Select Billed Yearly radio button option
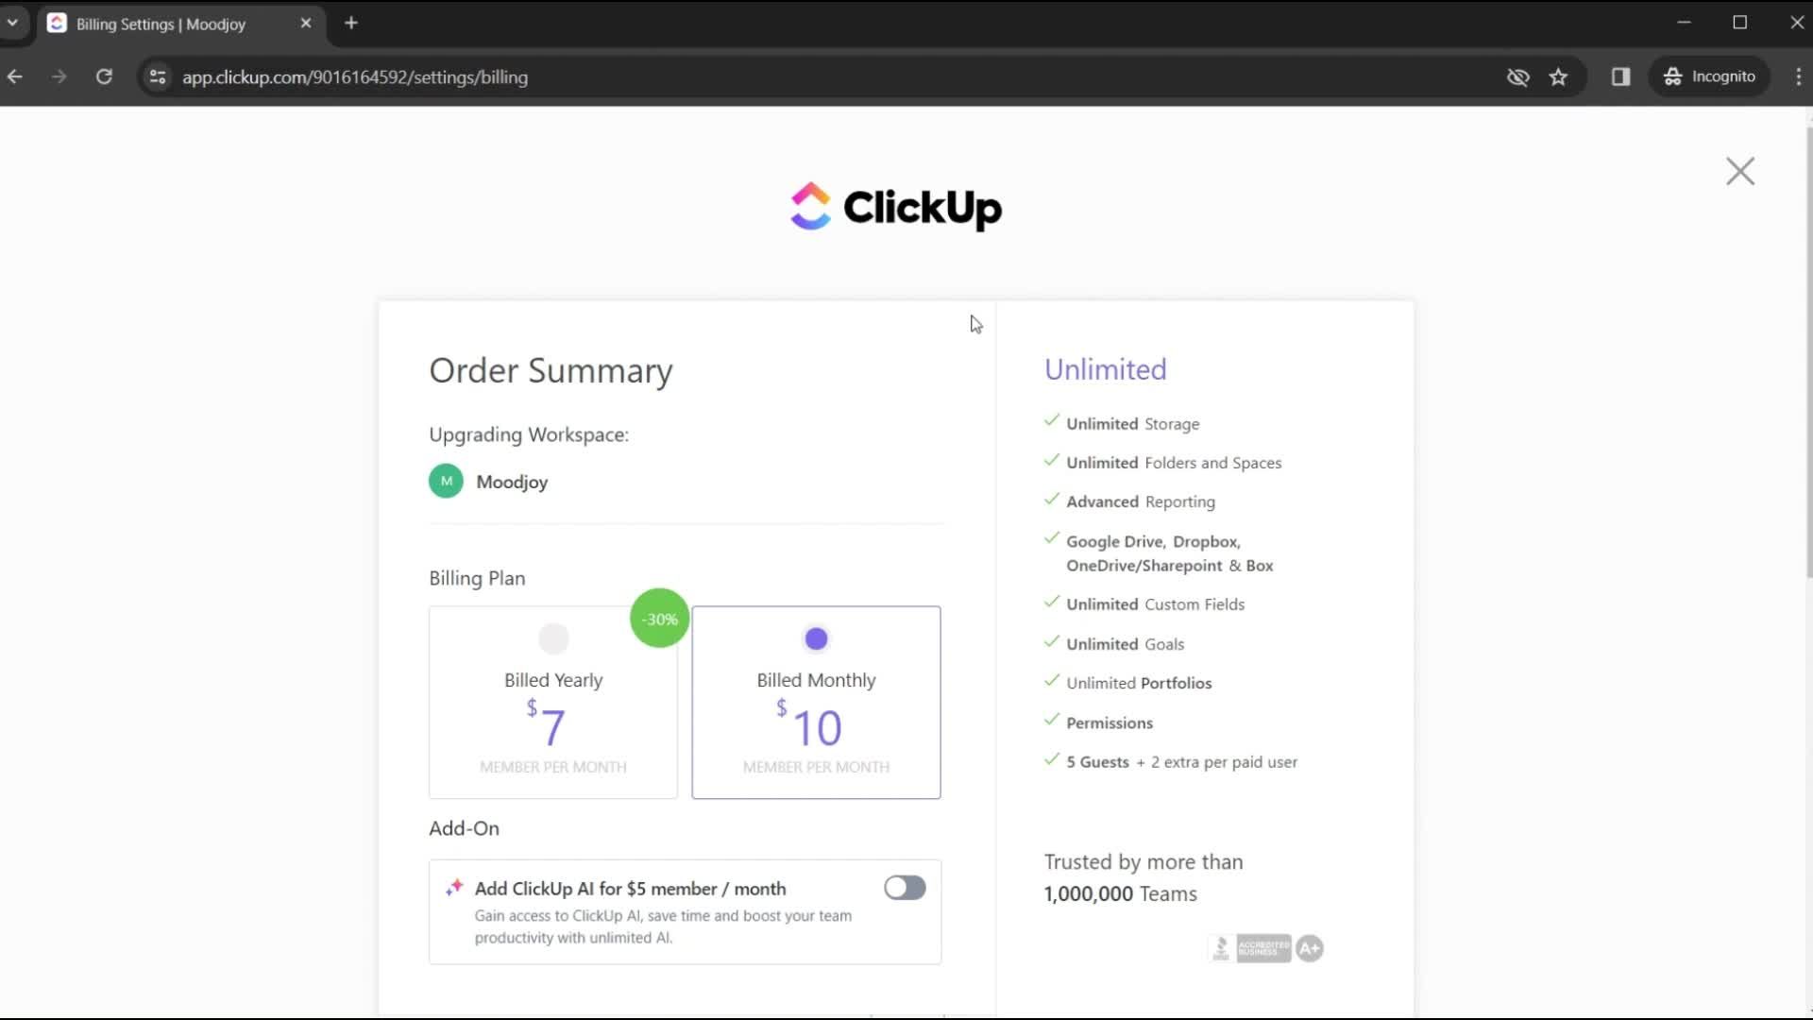The height and width of the screenshot is (1020, 1813). point(551,637)
